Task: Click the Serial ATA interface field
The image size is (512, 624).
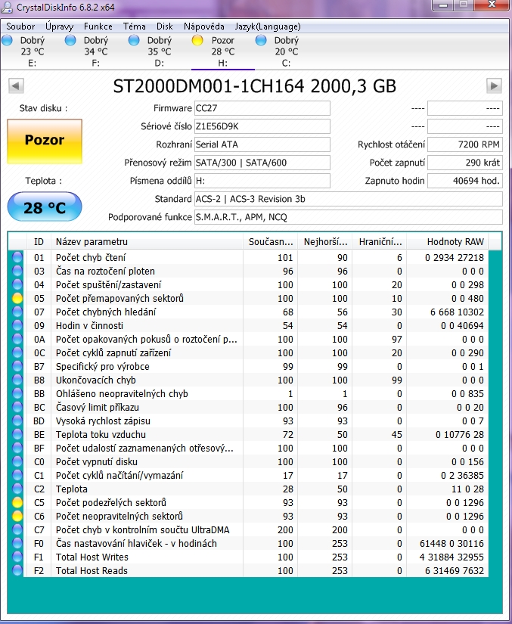Action: coord(262,144)
